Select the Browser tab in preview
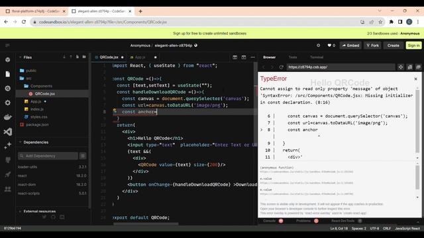This screenshot has height=238, width=424. coord(270,58)
